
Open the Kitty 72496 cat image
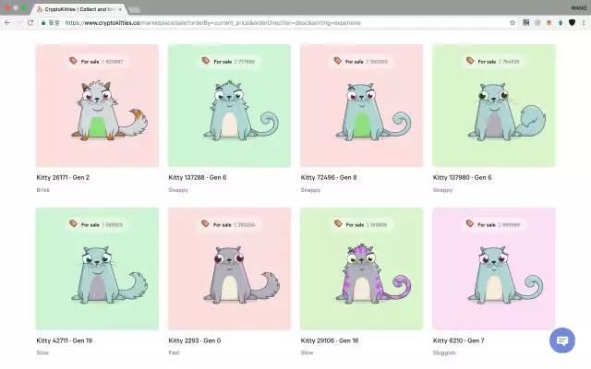pos(361,106)
